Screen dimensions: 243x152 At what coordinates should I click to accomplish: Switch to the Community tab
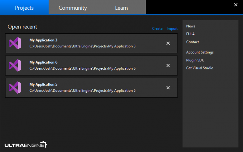coord(73,8)
